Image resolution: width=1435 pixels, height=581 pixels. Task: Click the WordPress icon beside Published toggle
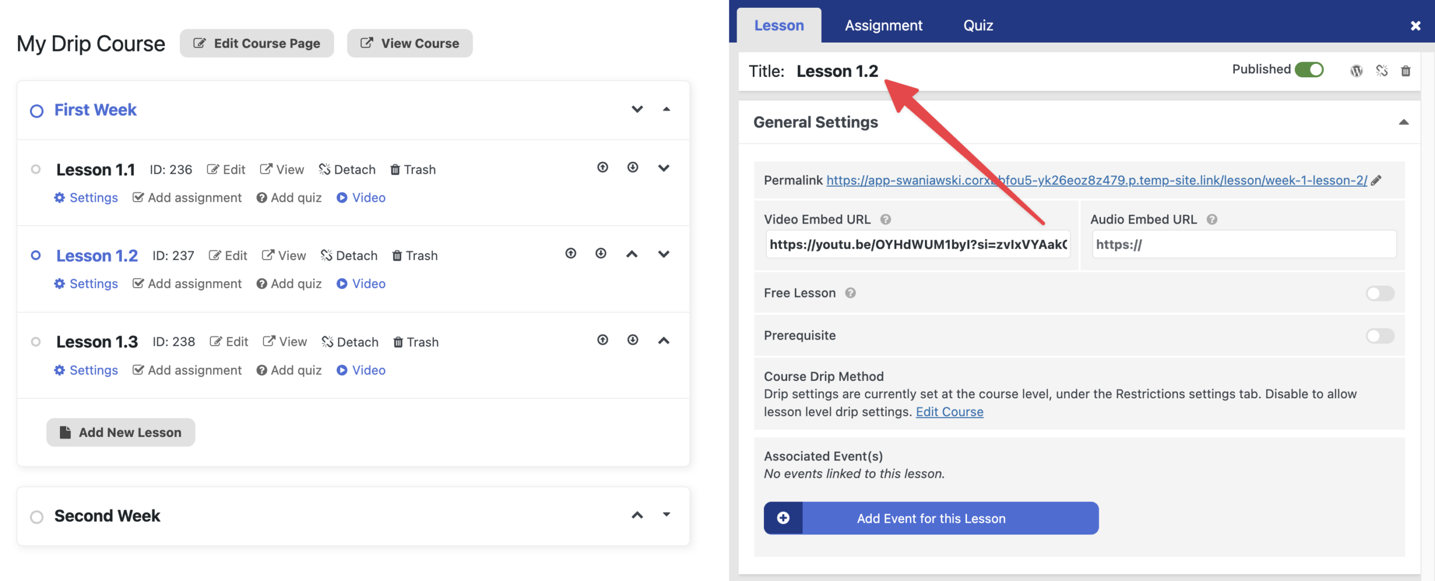[x=1356, y=71]
